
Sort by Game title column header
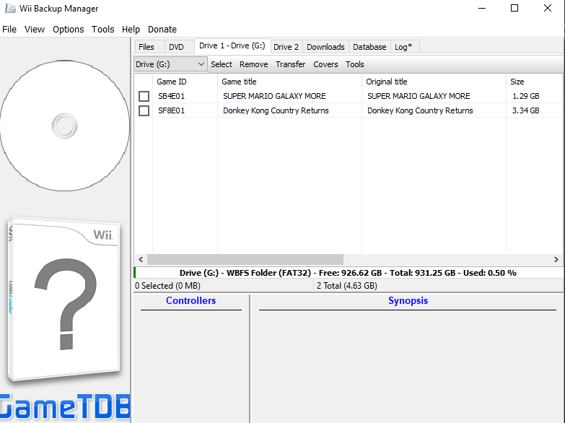(x=289, y=82)
